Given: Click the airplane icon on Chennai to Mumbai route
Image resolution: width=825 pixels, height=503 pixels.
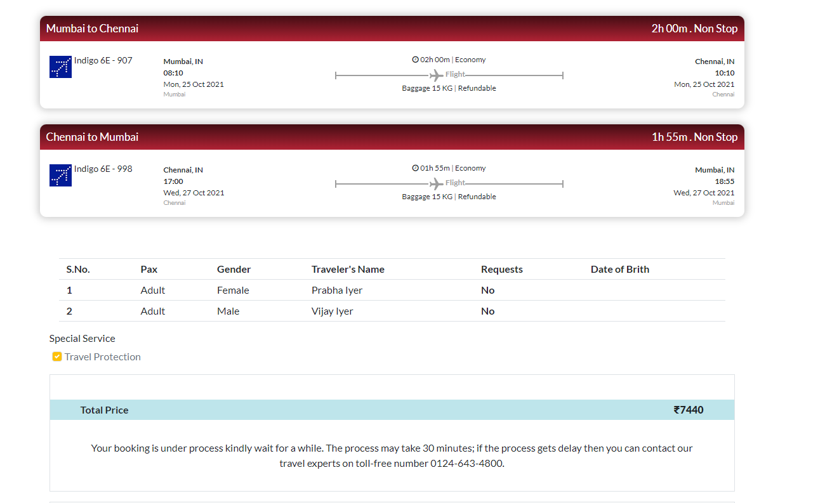Looking at the screenshot, I should (x=436, y=184).
